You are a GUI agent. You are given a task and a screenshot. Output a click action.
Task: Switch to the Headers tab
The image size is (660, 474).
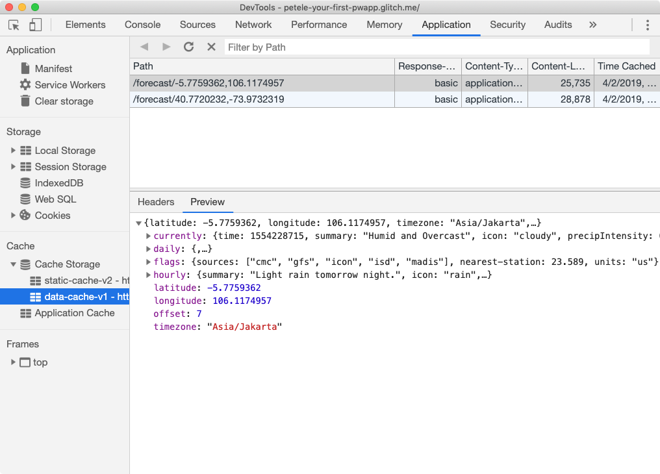[x=156, y=202]
